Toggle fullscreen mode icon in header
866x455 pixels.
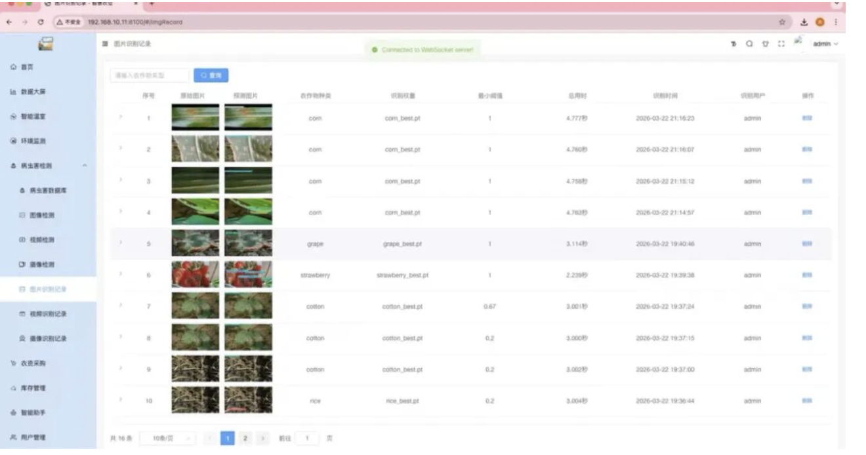click(x=781, y=44)
